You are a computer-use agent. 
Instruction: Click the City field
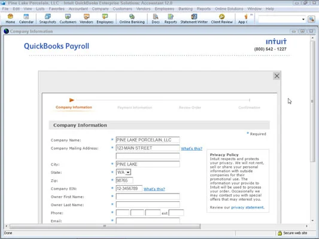click(x=148, y=164)
